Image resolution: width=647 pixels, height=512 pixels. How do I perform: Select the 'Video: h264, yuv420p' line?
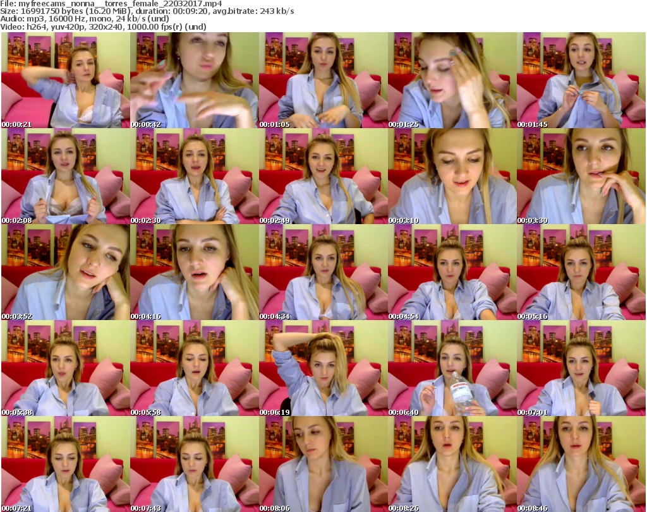coord(103,27)
